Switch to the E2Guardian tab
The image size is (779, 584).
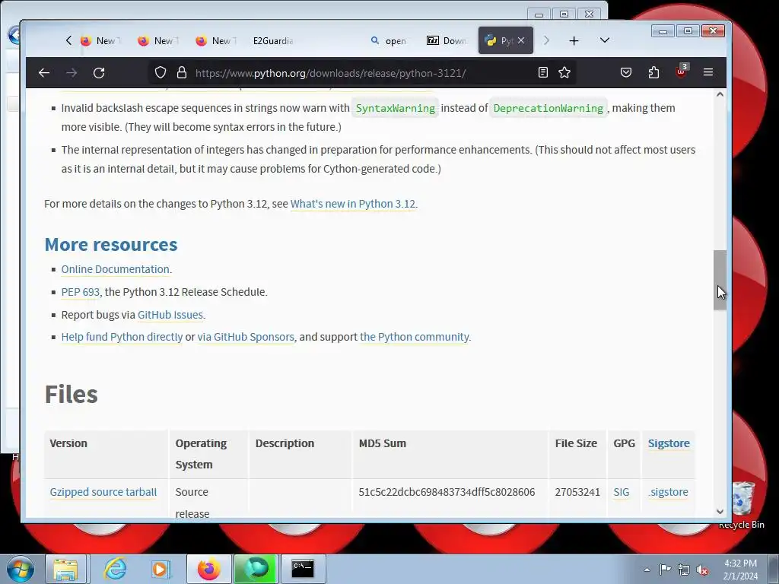(x=273, y=41)
